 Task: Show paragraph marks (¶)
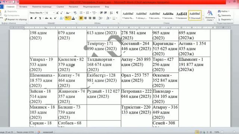(117, 13)
